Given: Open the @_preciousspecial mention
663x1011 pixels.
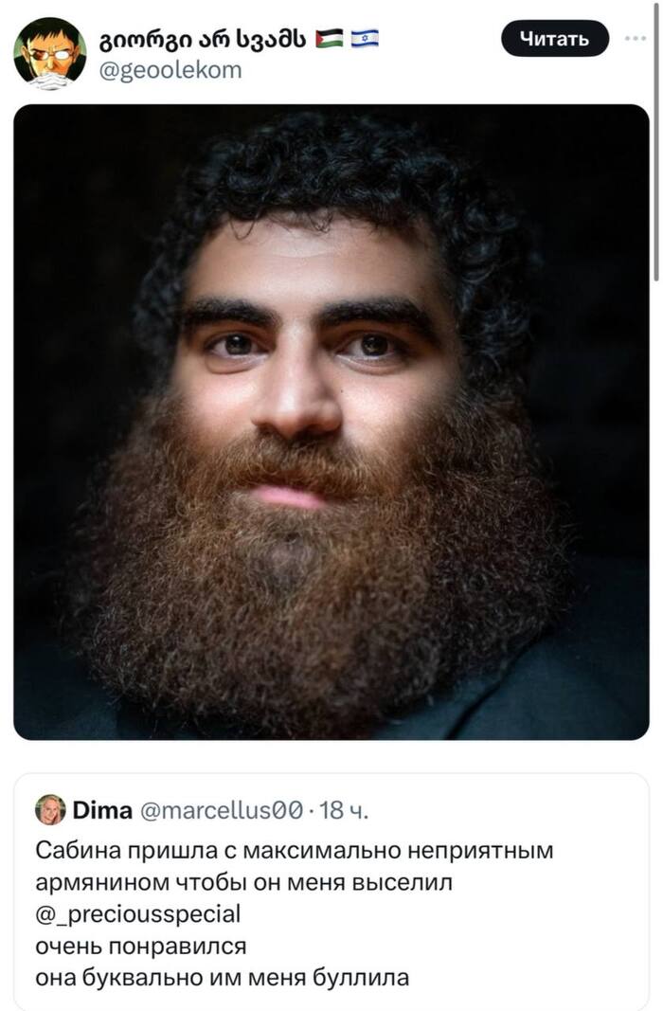Looking at the screenshot, I should coord(138,914).
